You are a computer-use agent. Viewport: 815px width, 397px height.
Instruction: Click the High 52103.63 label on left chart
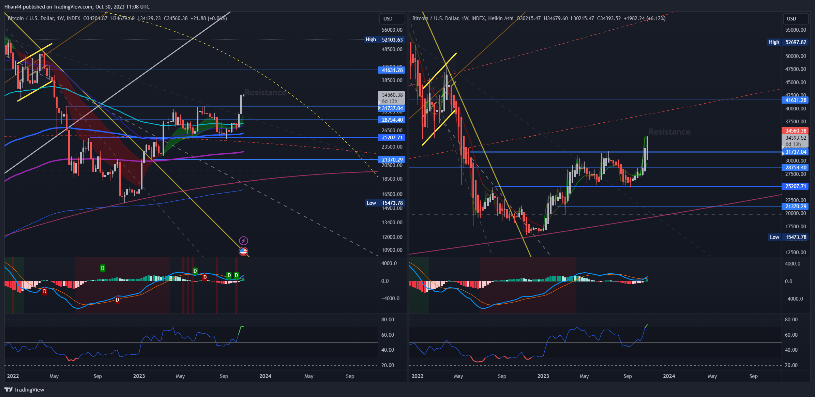click(x=384, y=40)
